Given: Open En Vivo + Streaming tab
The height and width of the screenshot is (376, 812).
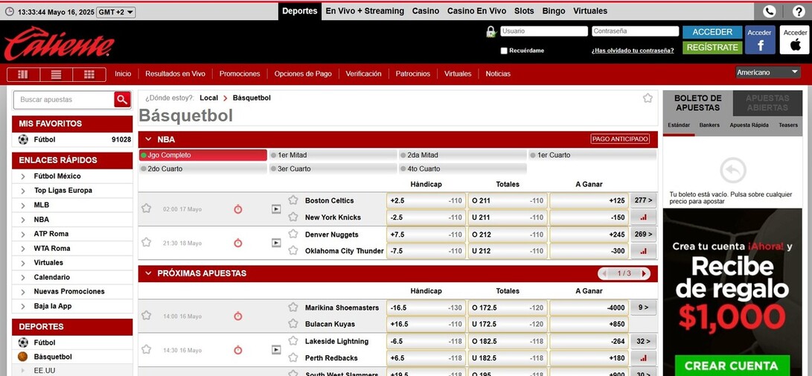Looking at the screenshot, I should 365,11.
